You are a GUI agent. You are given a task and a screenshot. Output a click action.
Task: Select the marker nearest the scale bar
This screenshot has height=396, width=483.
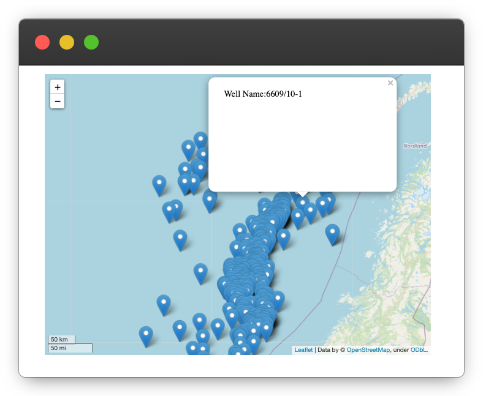point(146,335)
